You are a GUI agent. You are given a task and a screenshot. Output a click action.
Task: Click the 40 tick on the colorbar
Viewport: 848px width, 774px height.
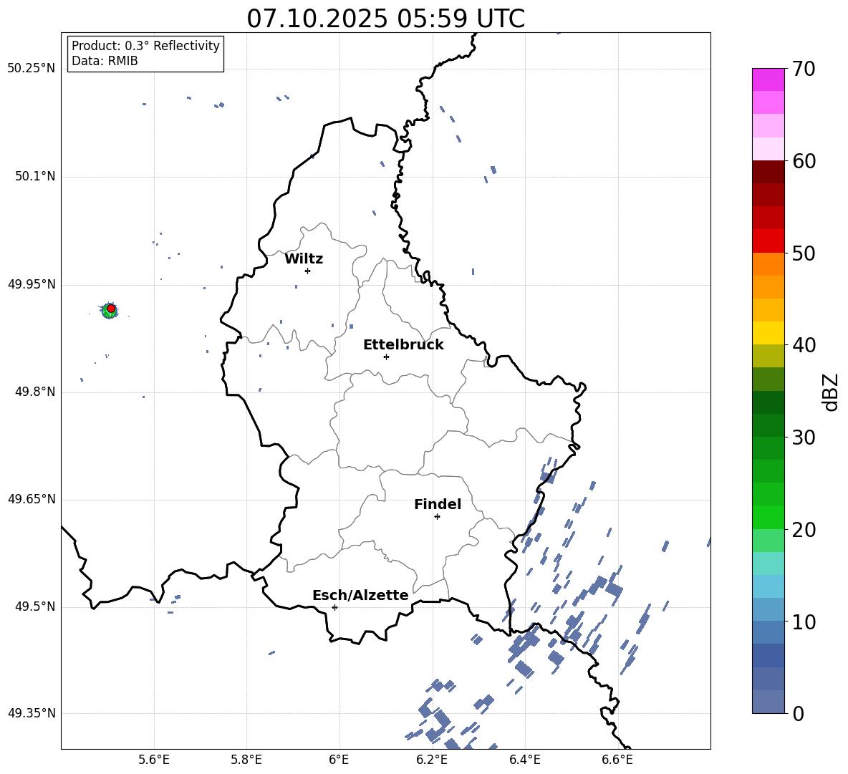pyautogui.click(x=804, y=345)
